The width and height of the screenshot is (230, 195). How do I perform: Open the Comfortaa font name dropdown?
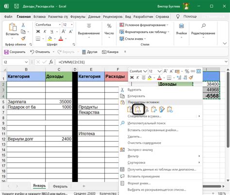pyautogui.click(x=60, y=25)
